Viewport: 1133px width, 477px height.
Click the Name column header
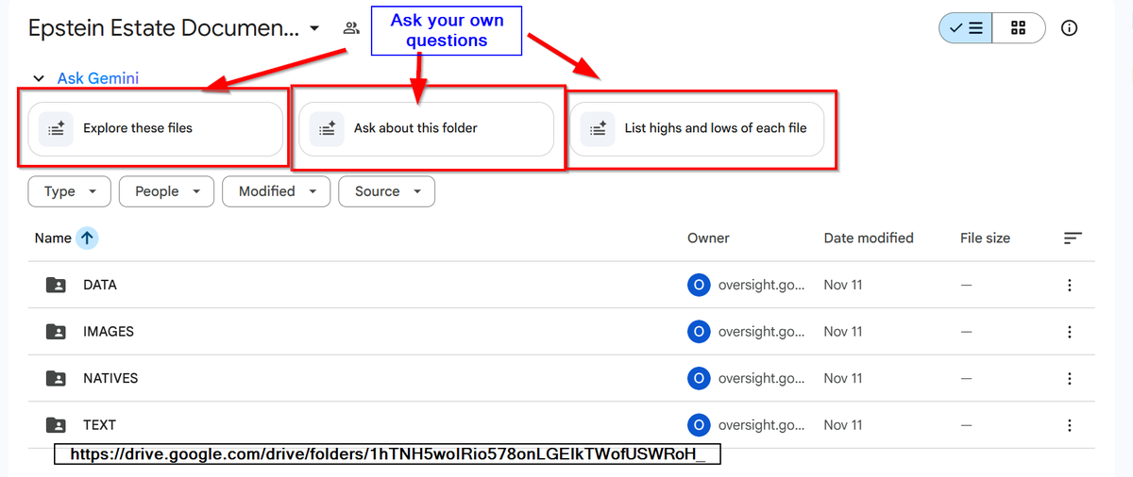click(x=53, y=238)
